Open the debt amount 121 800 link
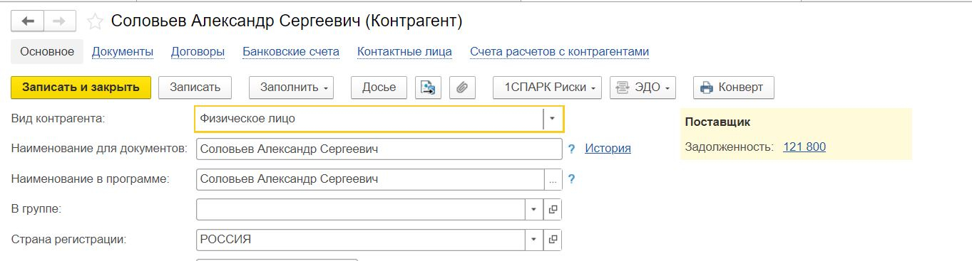The height and width of the screenshot is (261, 972). pos(804,147)
